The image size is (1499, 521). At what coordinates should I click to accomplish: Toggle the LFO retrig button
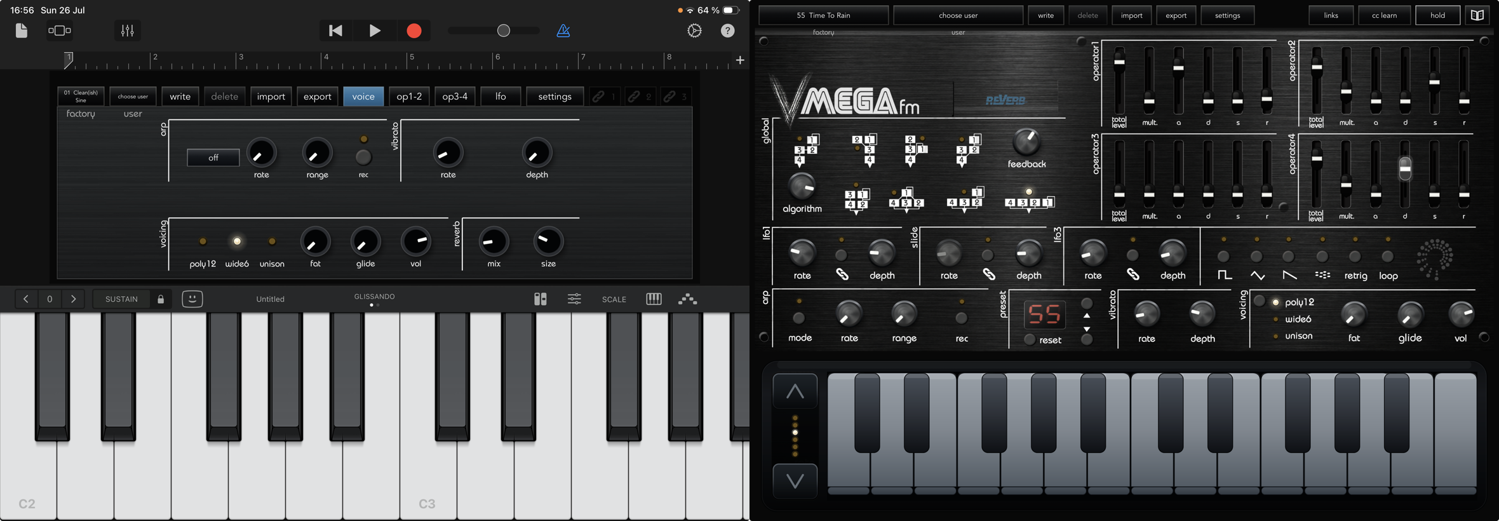[1355, 257]
